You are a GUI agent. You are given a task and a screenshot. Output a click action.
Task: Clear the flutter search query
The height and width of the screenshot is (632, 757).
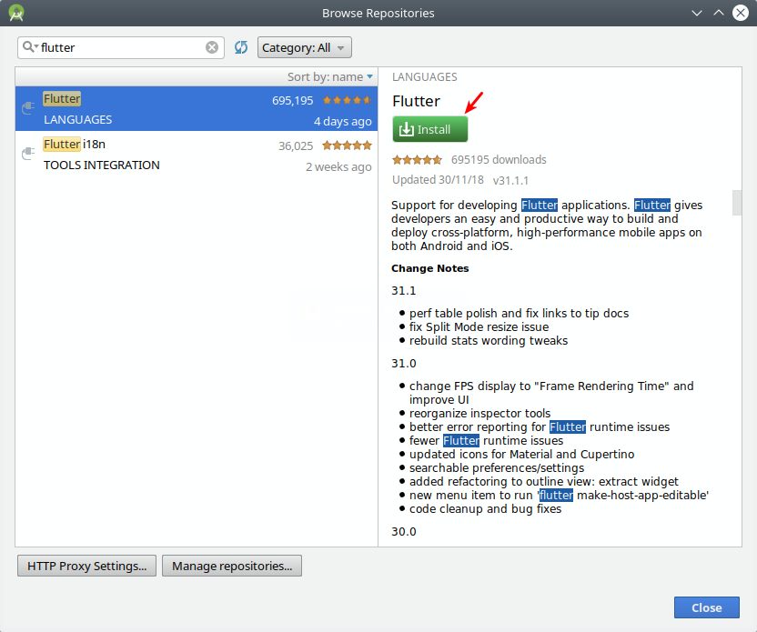212,46
